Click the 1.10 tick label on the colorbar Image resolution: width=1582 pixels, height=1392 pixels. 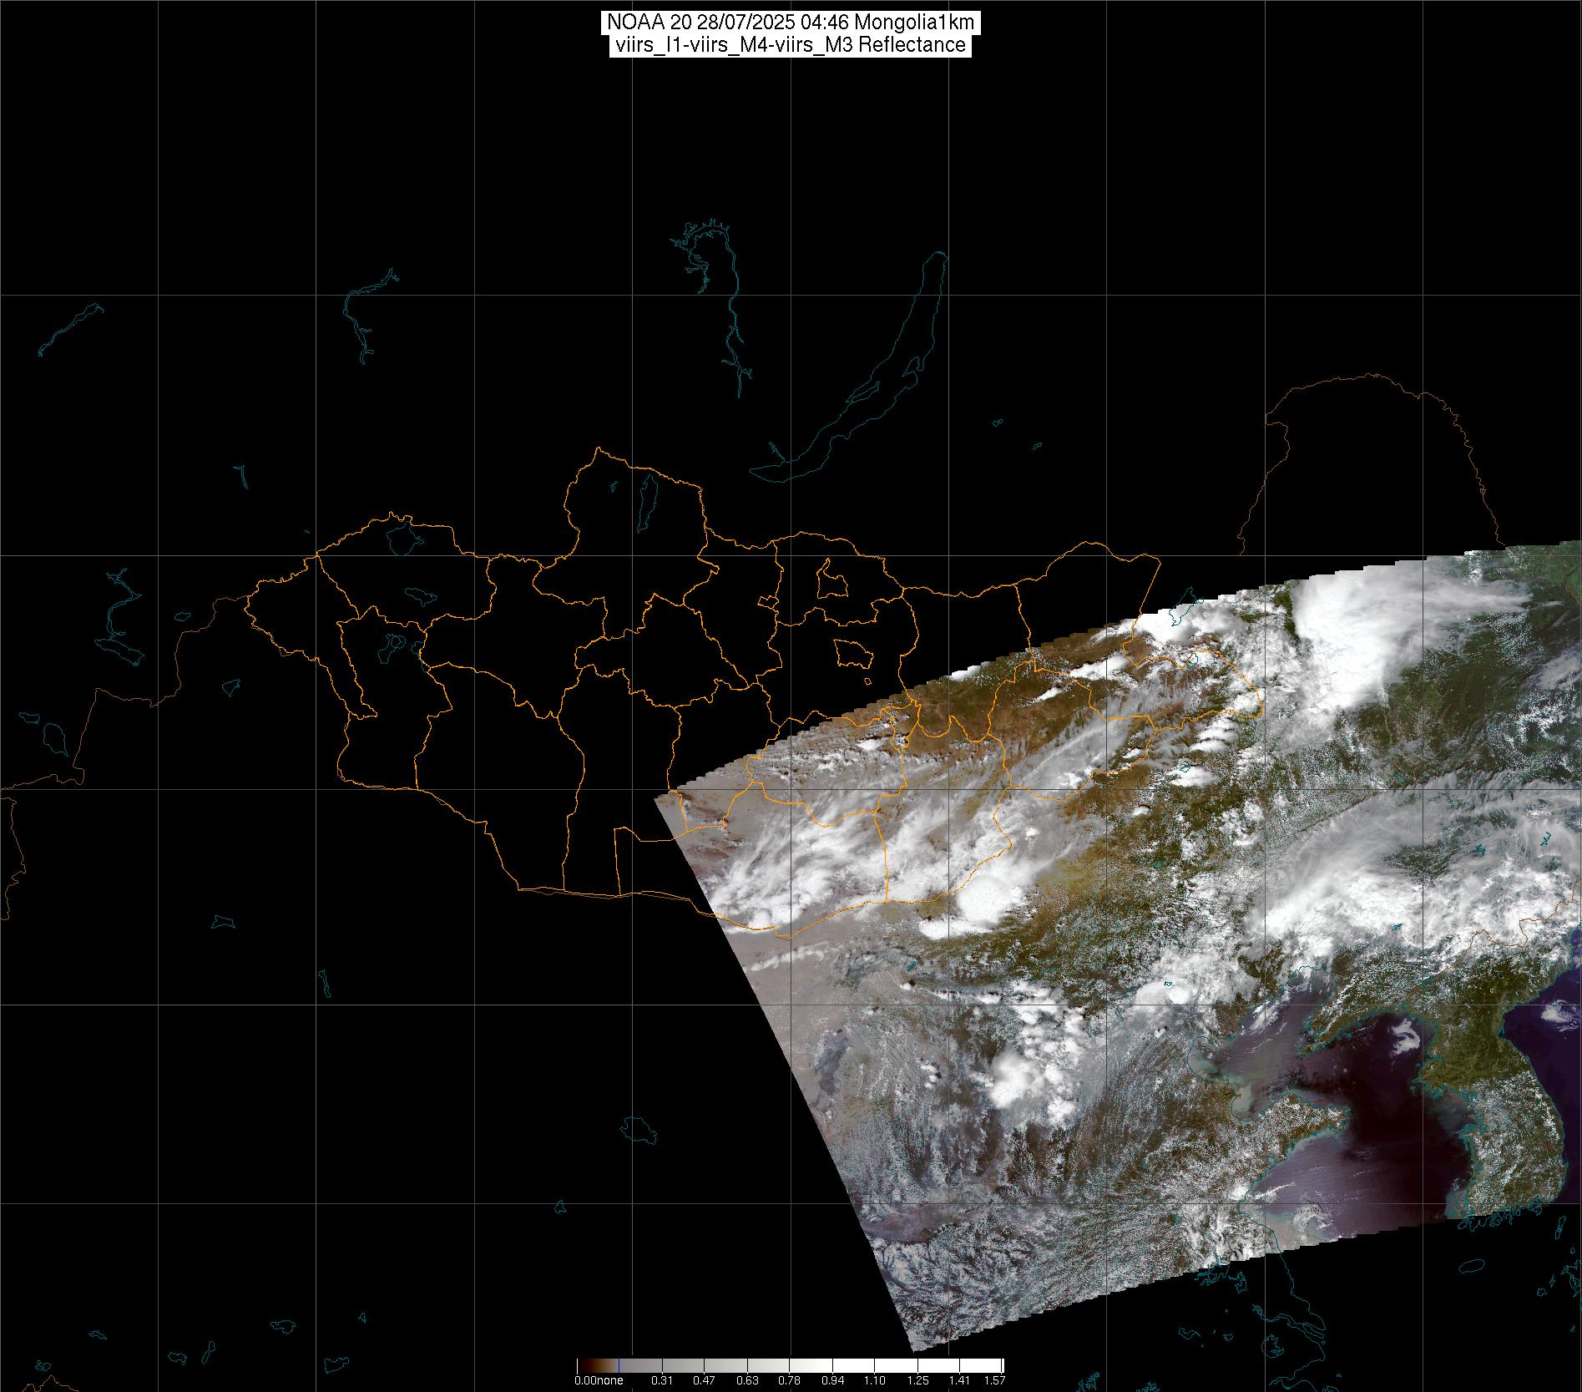tap(874, 1380)
